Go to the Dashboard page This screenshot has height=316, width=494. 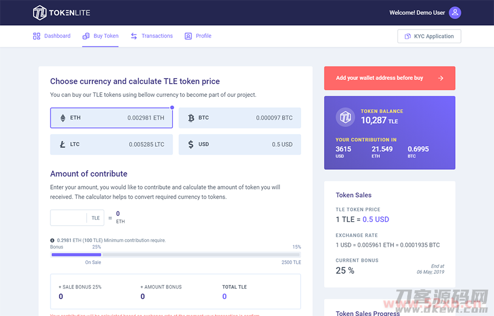pyautogui.click(x=52, y=36)
